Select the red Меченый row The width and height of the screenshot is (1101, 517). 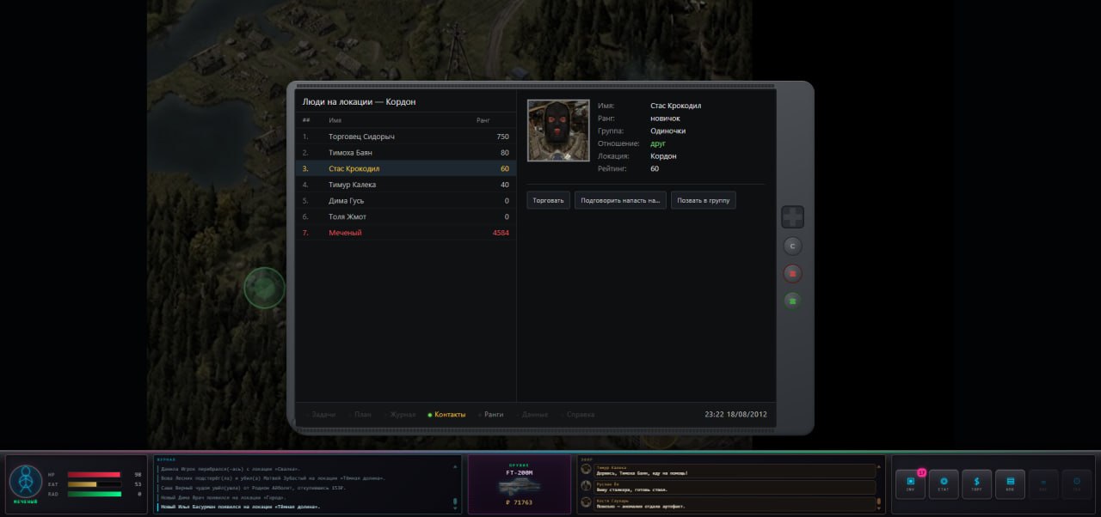pos(405,233)
